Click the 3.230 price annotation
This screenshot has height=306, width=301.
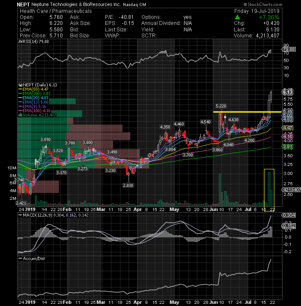click(111, 170)
